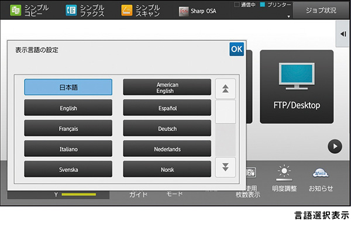
Task: Open Simple Fax mode
Action: (x=85, y=9)
